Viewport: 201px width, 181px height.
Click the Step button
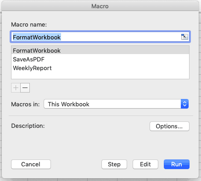coord(114,165)
